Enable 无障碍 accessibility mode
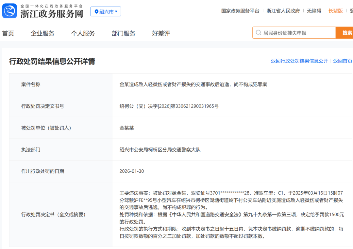353x249 pixels. 314,11
